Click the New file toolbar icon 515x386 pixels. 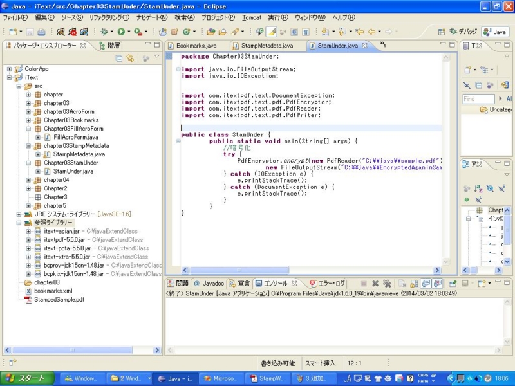[x=13, y=32]
